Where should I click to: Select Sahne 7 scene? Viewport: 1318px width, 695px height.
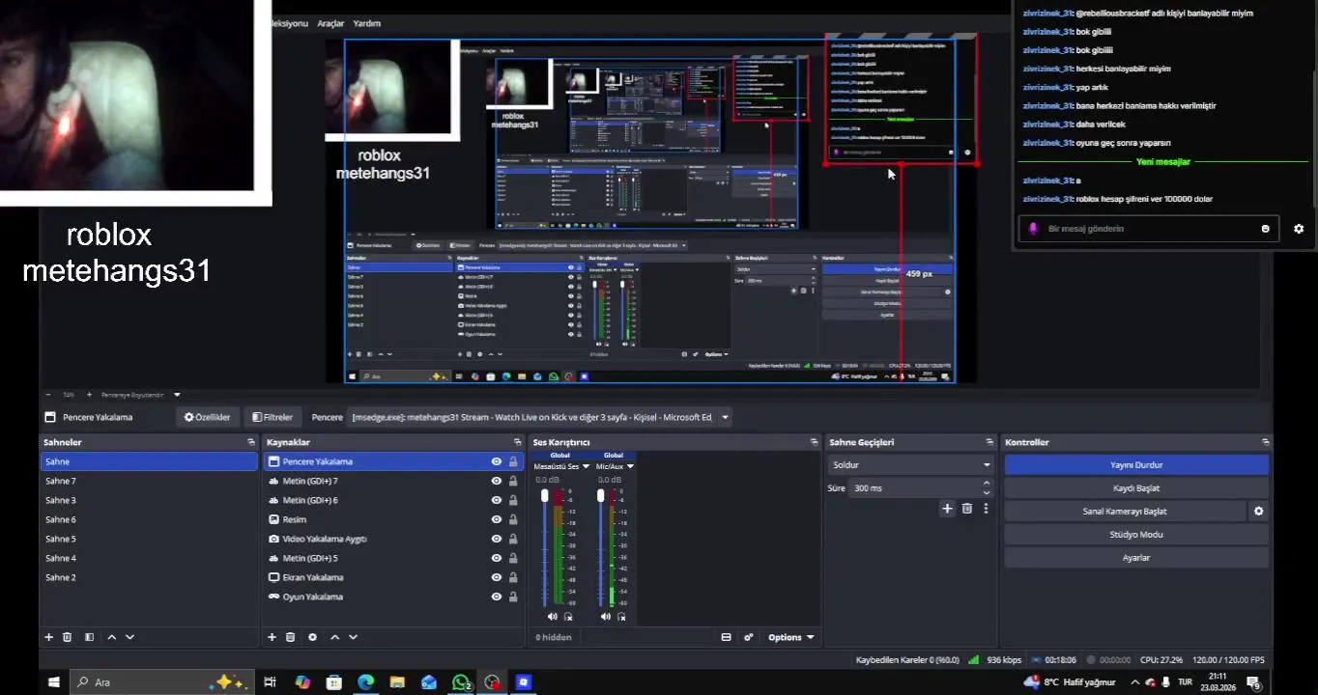(x=149, y=481)
